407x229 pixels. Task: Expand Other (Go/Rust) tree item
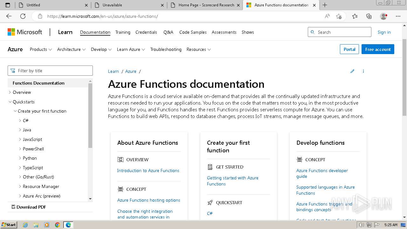20,177
